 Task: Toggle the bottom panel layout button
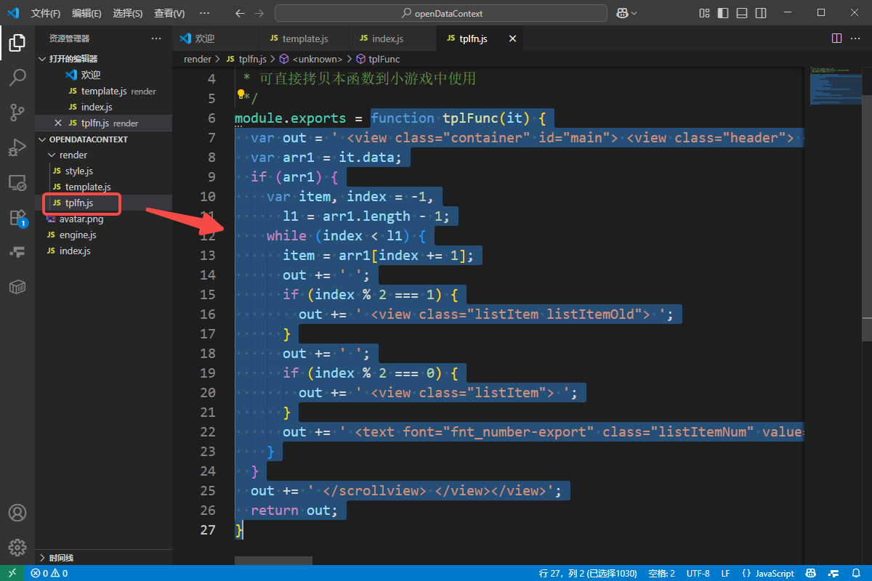coord(741,13)
